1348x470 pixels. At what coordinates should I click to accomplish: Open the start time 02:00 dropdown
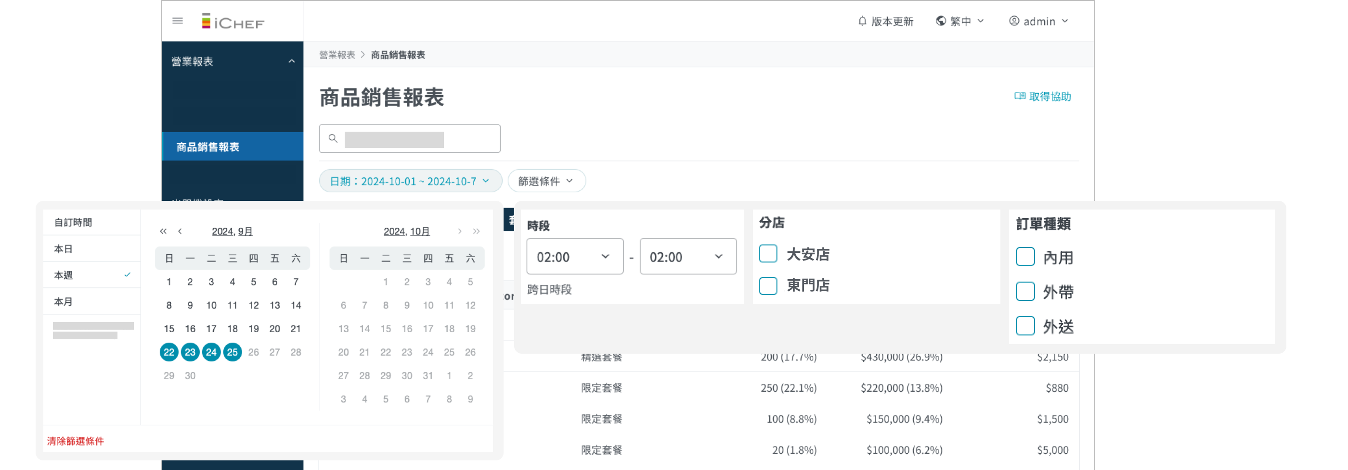click(x=574, y=257)
